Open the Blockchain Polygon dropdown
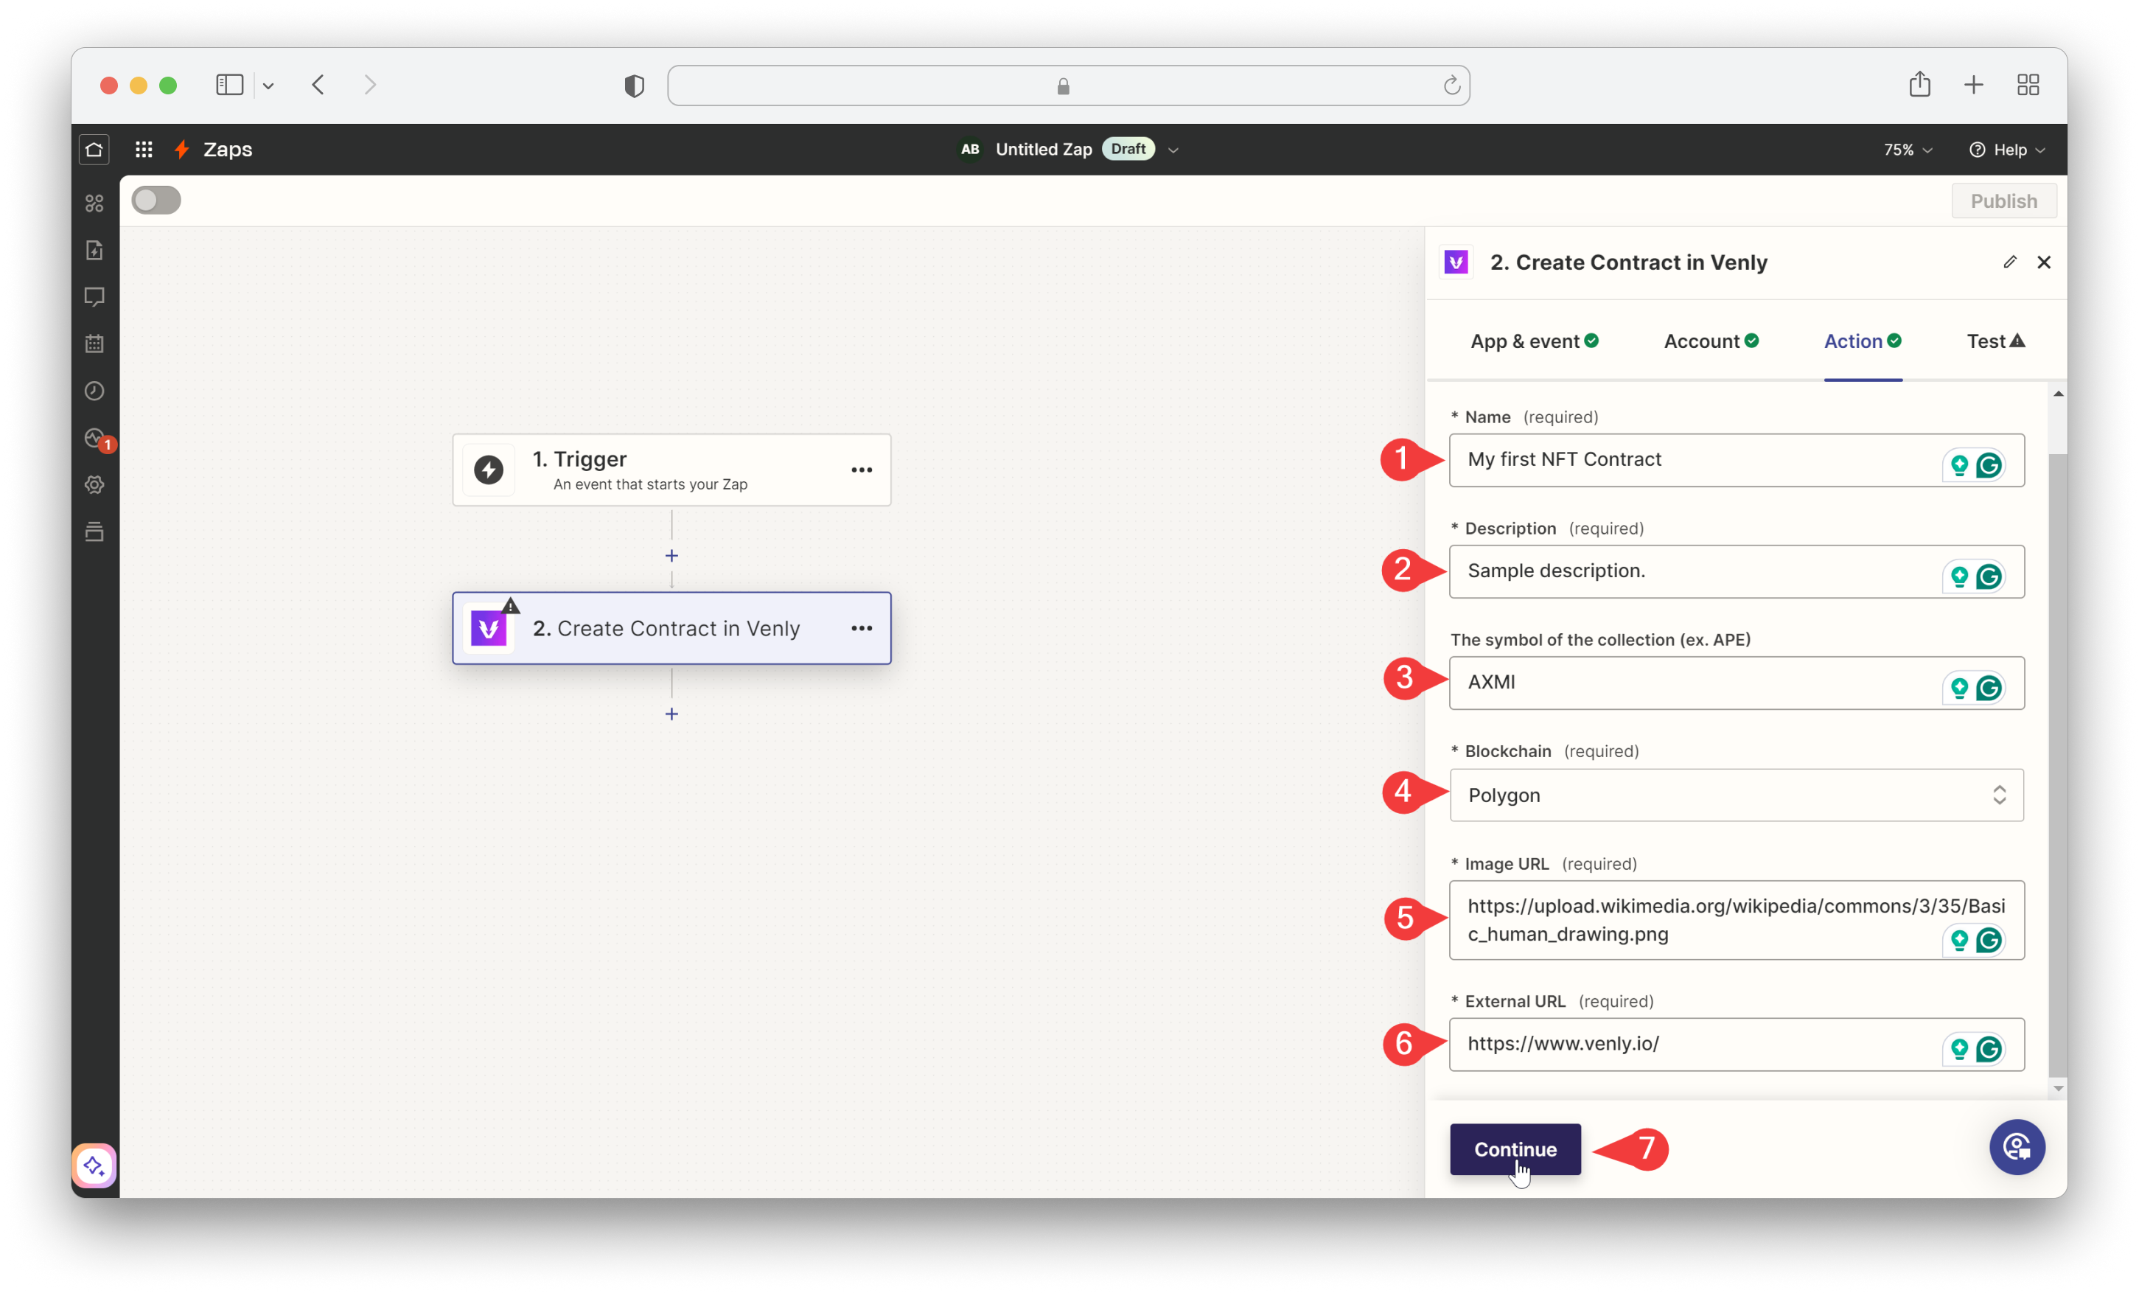This screenshot has width=2139, height=1293. click(1737, 795)
